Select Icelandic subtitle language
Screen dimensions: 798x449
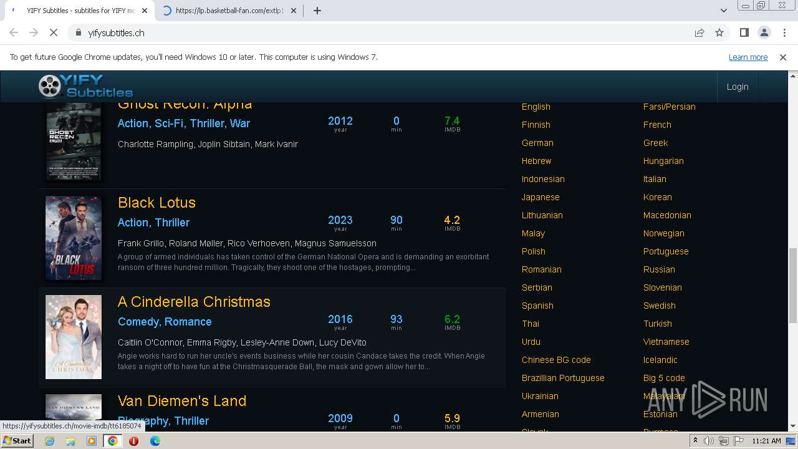[660, 360]
